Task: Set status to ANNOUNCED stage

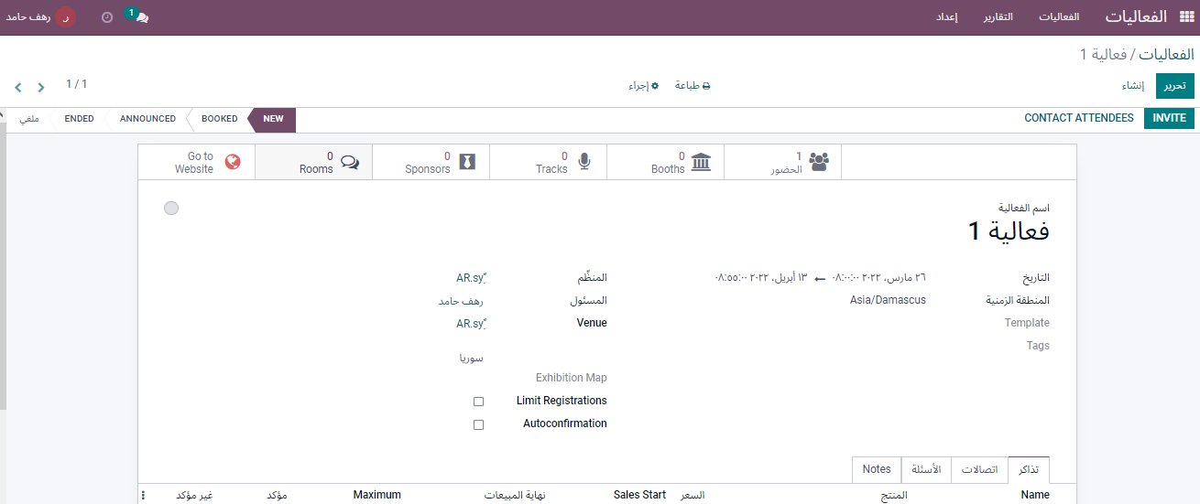Action: (147, 119)
